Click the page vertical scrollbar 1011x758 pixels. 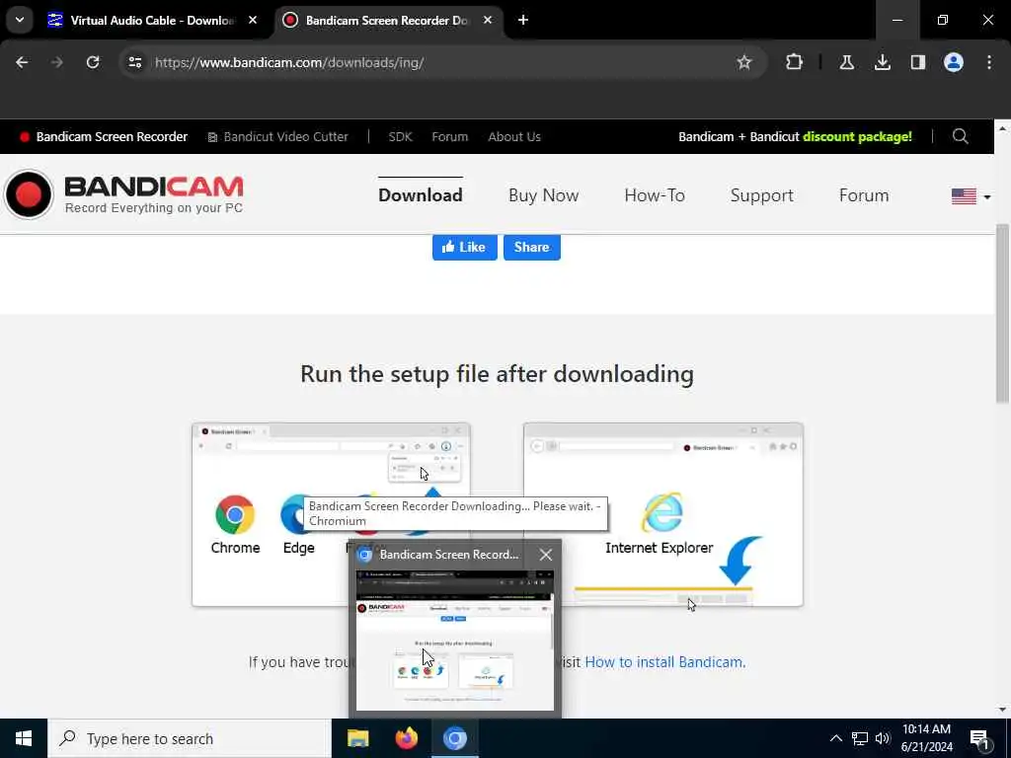coord(1002,313)
